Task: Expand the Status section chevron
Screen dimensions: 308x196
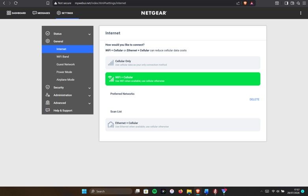Action: coord(90,34)
